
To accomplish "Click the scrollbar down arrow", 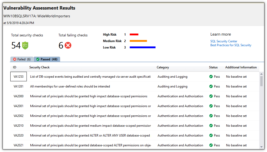I will tap(261, 147).
